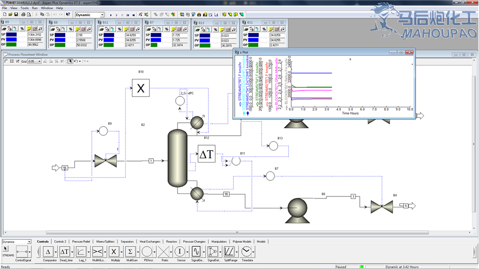The image size is (479, 269).
Task: Click the SP value field in B8 faceplate
Action: coord(84,35)
